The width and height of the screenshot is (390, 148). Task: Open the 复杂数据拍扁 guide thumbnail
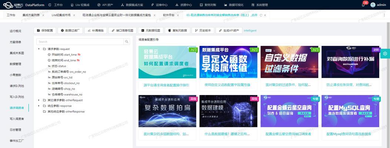coord(167,111)
